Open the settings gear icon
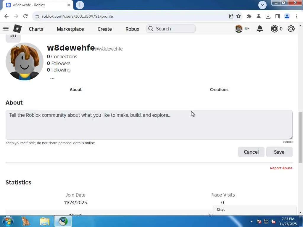Viewport: 303px width, 227px height. (291, 29)
